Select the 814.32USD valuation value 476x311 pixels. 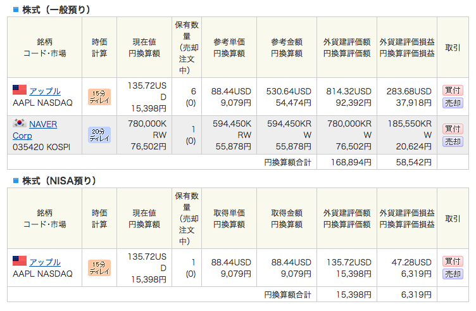tap(349, 91)
